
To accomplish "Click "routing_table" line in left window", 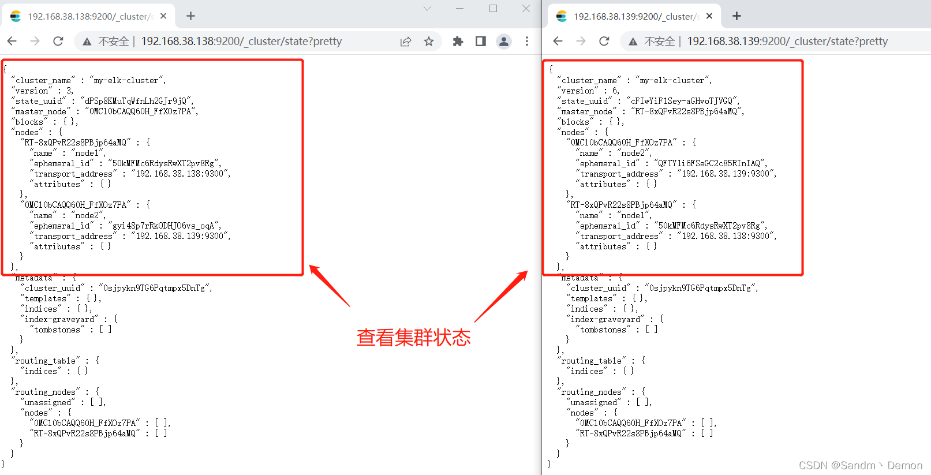I will (55, 361).
